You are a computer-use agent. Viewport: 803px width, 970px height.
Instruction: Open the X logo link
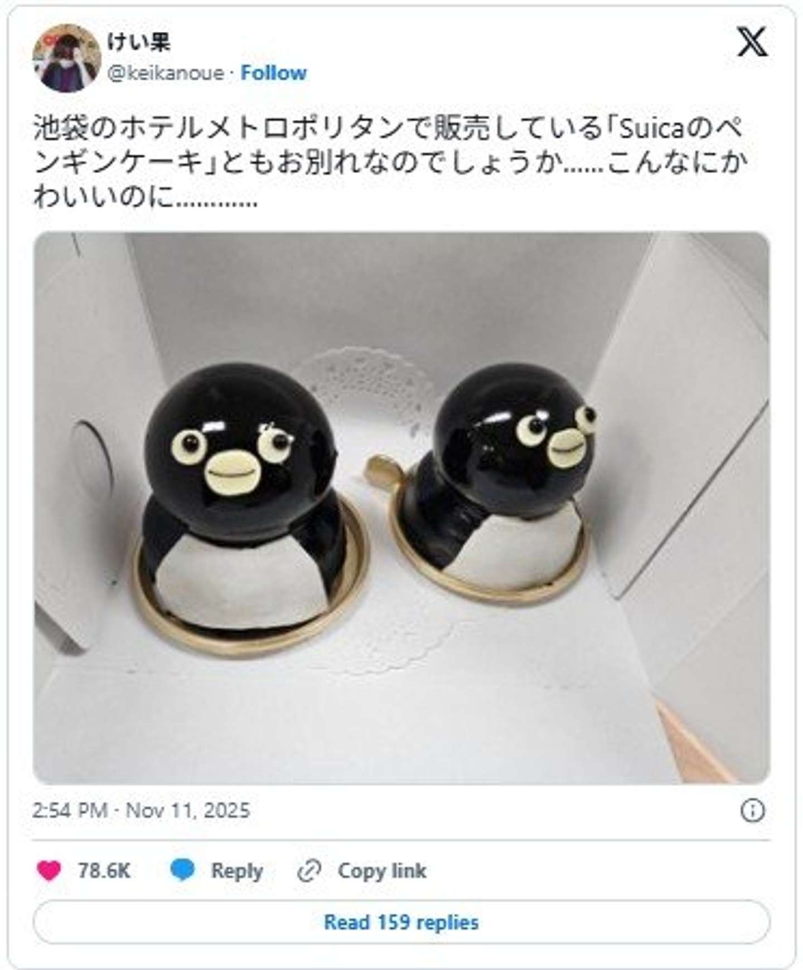752,42
